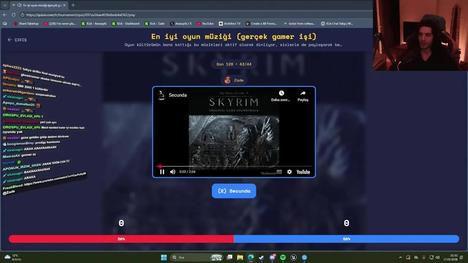Image resolution: width=468 pixels, height=263 pixels.
Task: Click the microphone tray icon
Action: [424, 258]
